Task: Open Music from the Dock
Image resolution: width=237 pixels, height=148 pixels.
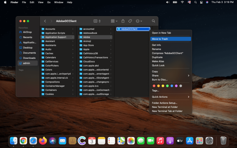Action: pyautogui.click(x=160, y=141)
